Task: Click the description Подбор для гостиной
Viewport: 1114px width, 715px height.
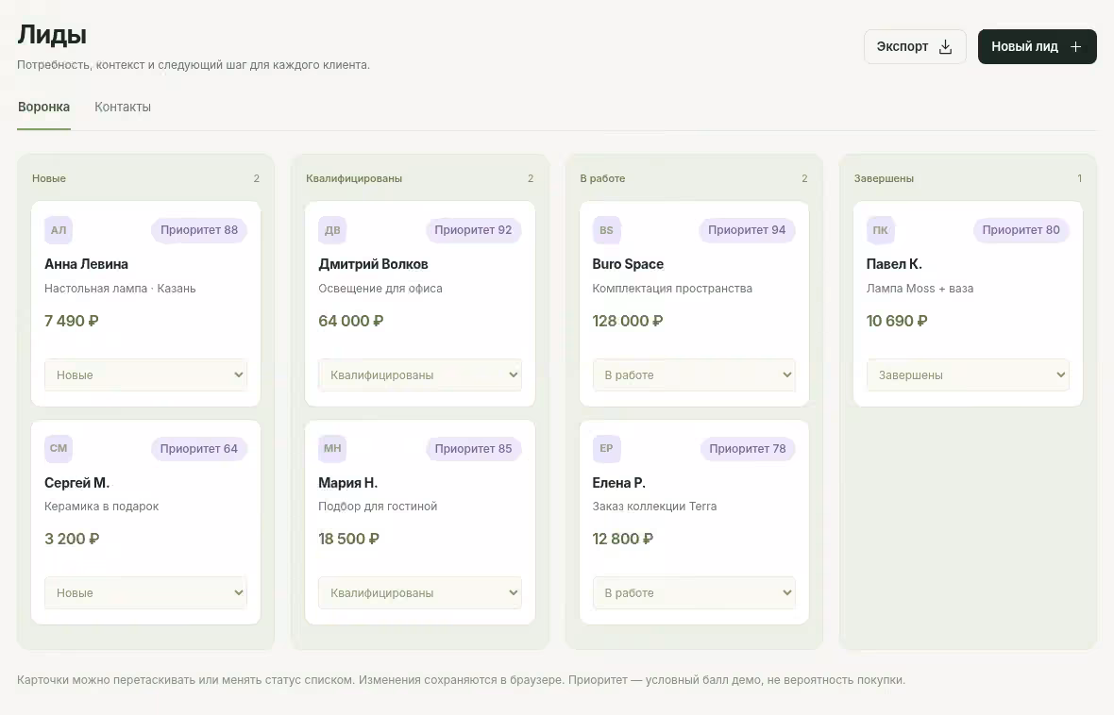Action: coord(378,507)
